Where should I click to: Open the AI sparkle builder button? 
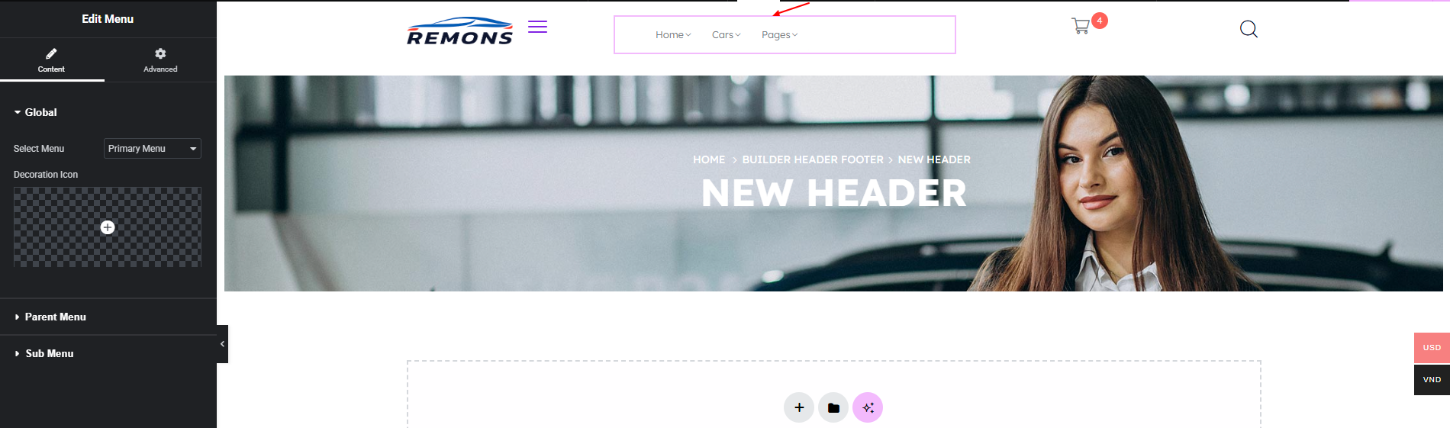pyautogui.click(x=868, y=407)
